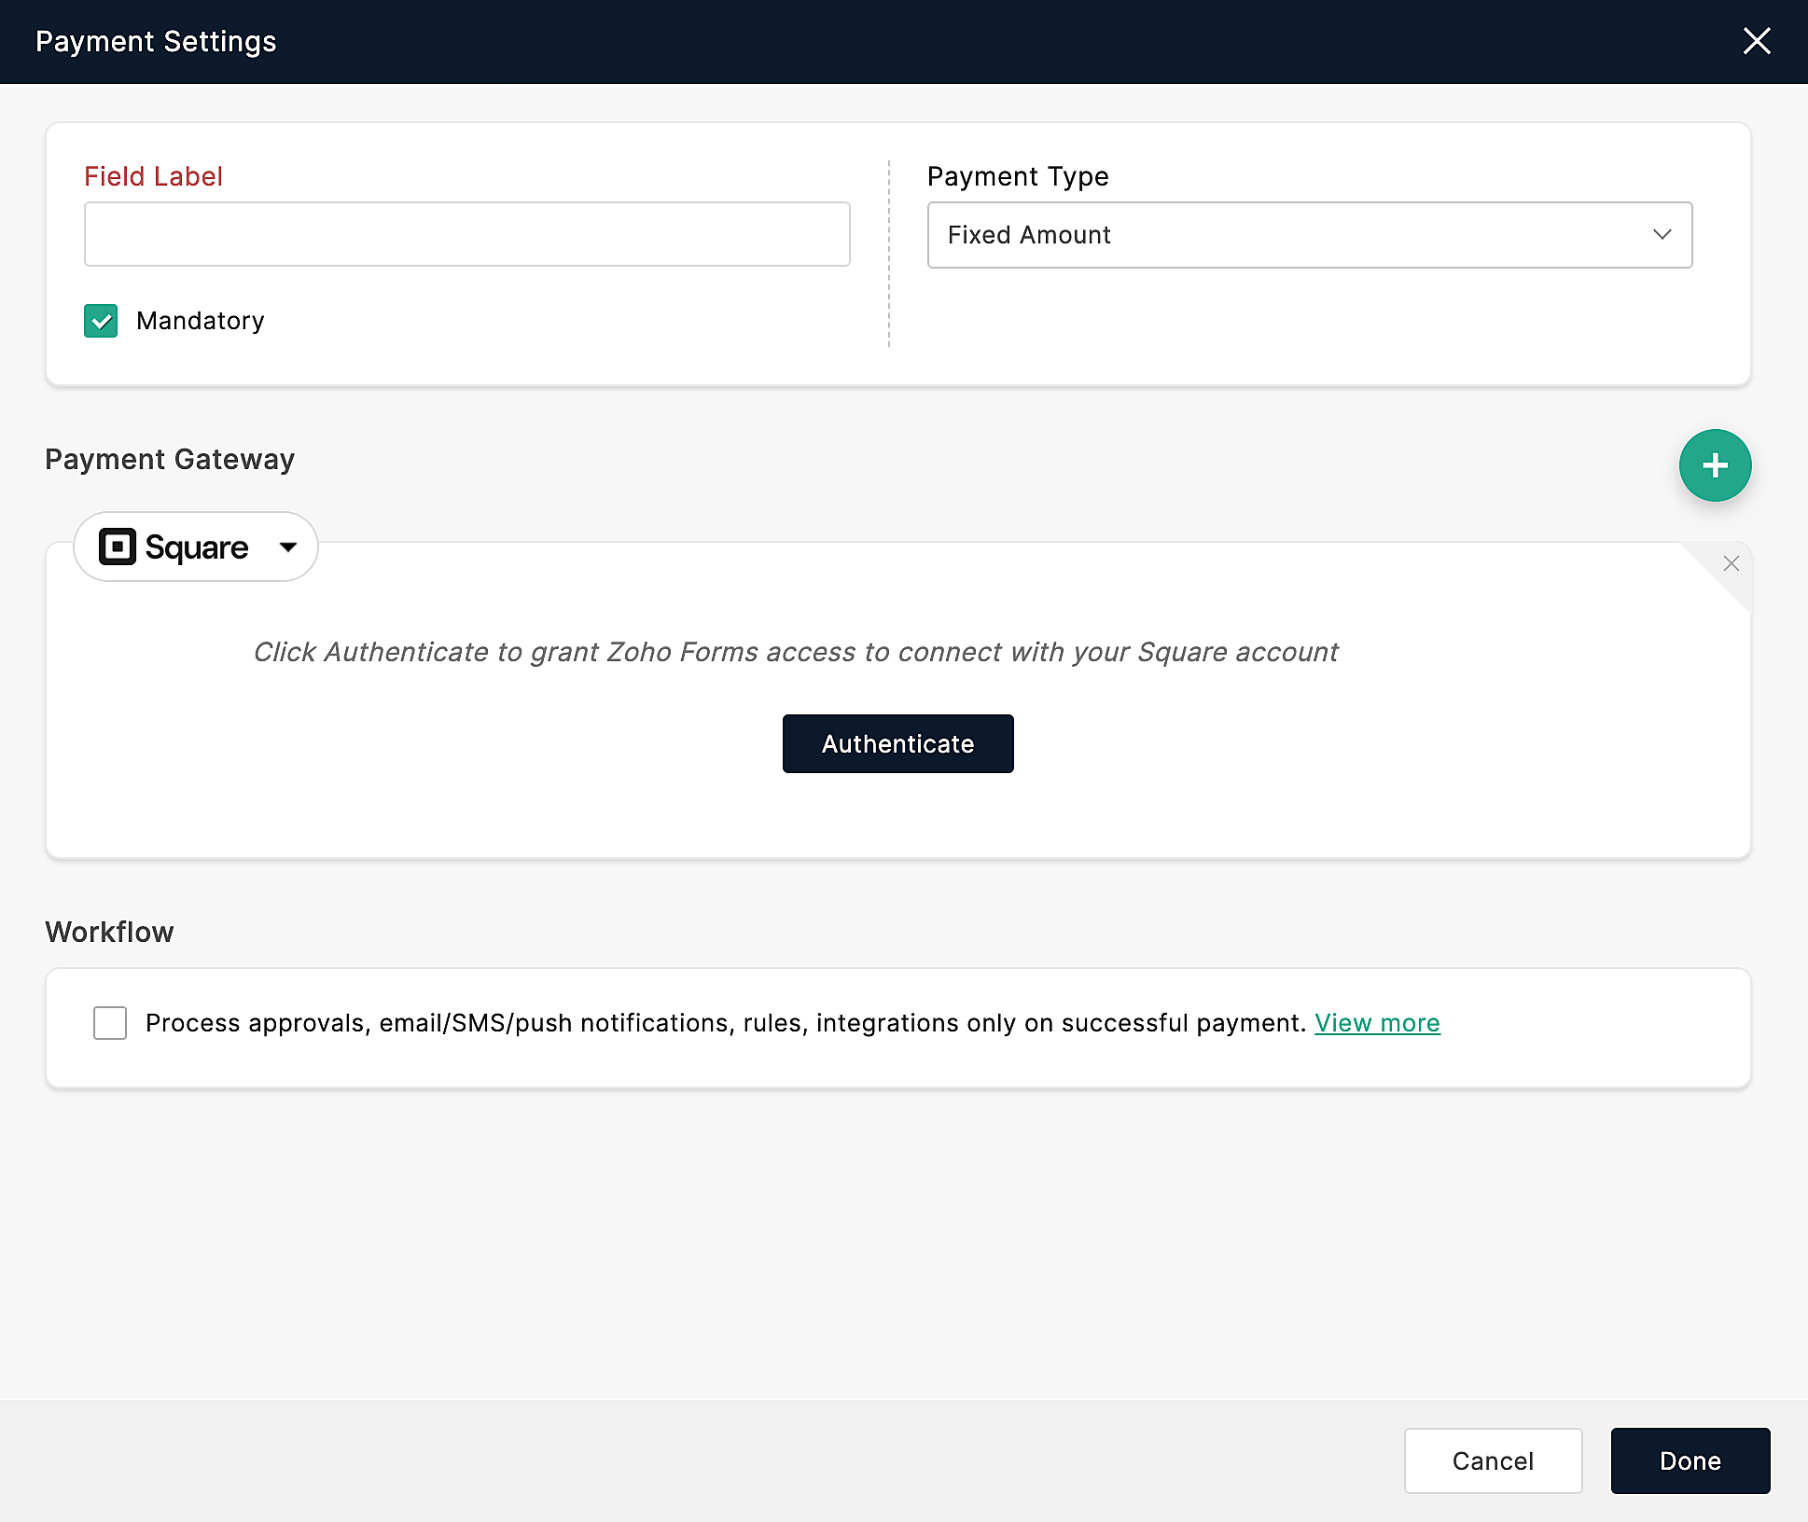
Task: Click the Square logo icon
Action: pos(118,547)
